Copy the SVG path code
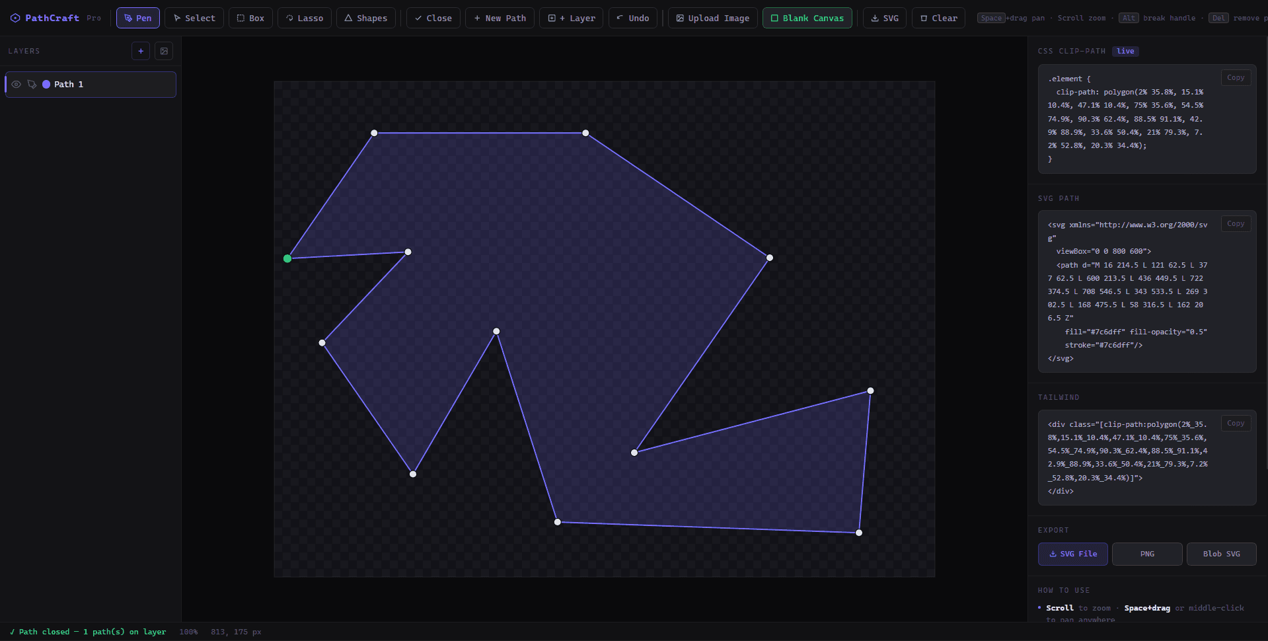The height and width of the screenshot is (641, 1268). (x=1236, y=223)
